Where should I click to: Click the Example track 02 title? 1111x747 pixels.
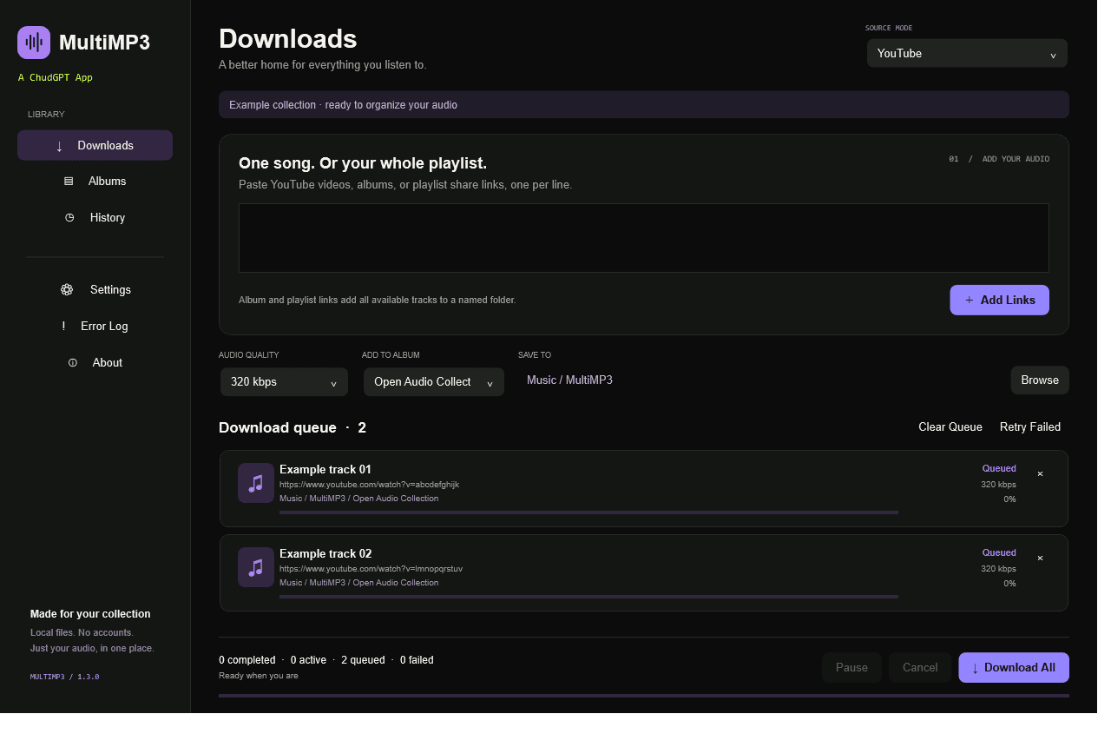pos(325,554)
